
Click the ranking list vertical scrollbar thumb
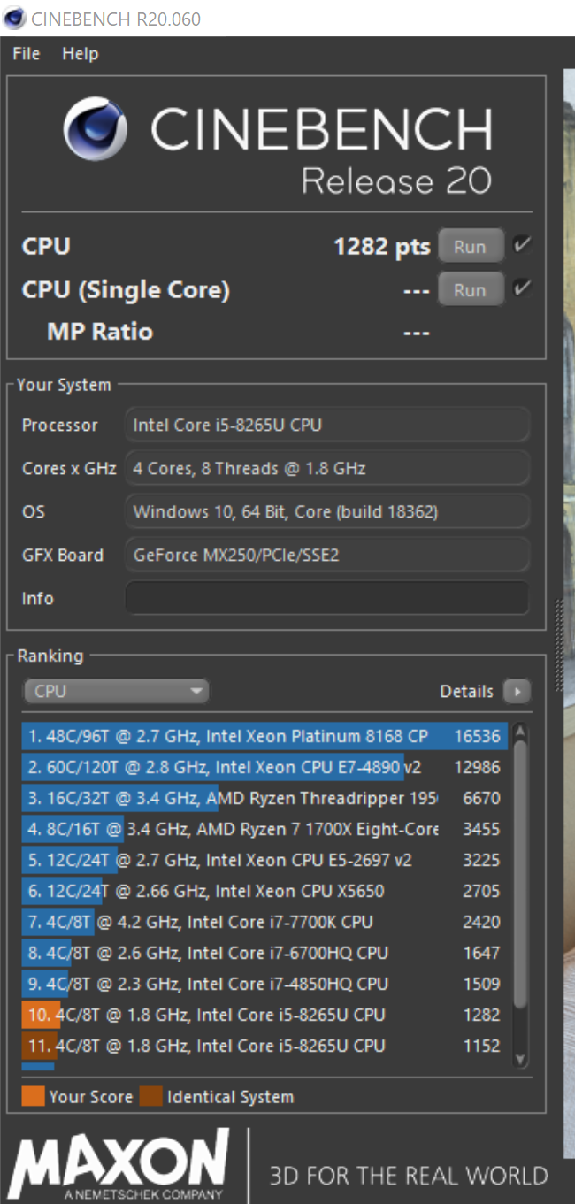coord(520,873)
